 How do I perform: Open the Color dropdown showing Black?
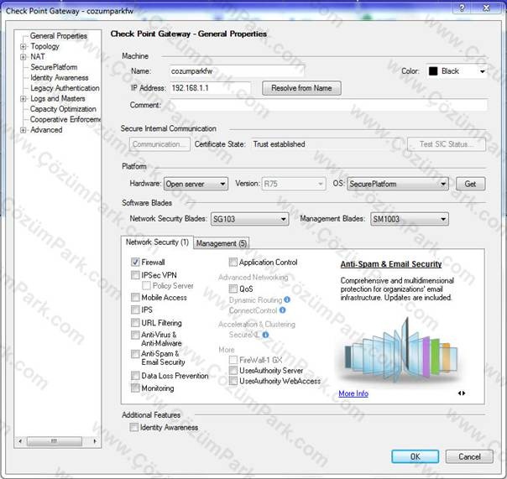click(x=457, y=71)
